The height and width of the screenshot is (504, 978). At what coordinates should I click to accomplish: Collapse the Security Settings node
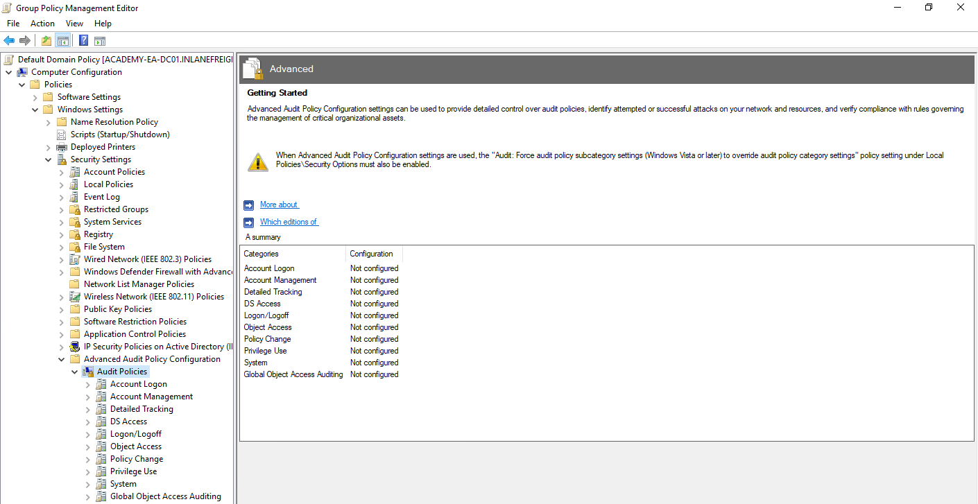[x=49, y=159]
